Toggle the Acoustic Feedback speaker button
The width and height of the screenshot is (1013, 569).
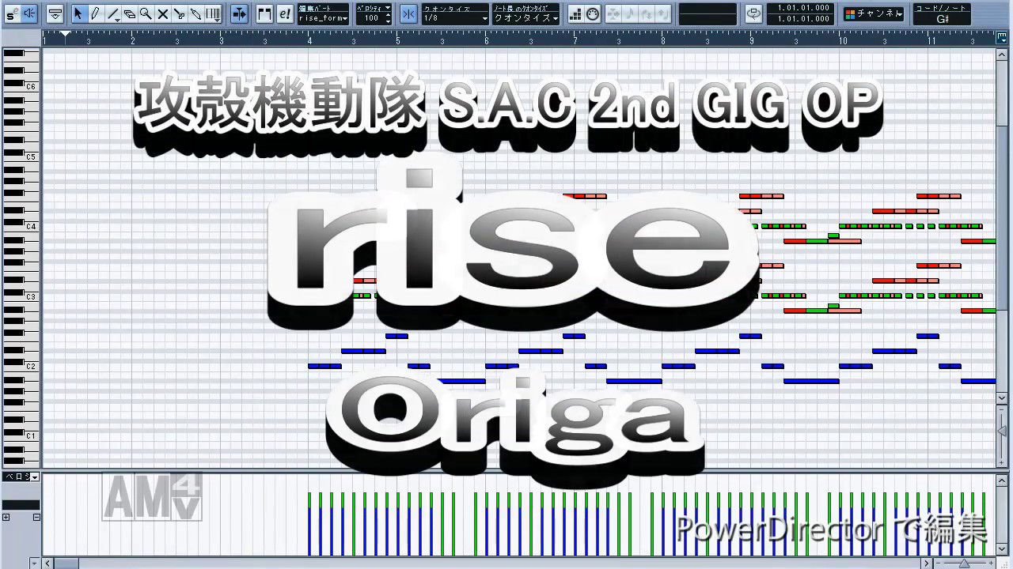click(28, 13)
